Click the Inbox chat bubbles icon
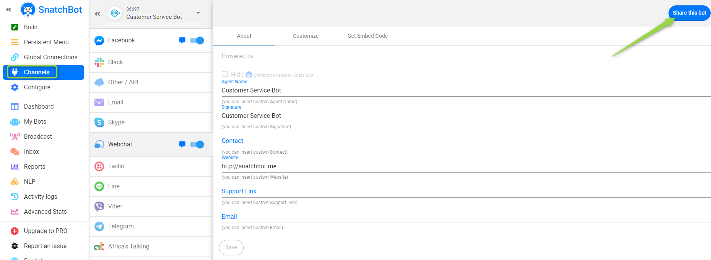The height and width of the screenshot is (260, 711). pyautogui.click(x=15, y=151)
